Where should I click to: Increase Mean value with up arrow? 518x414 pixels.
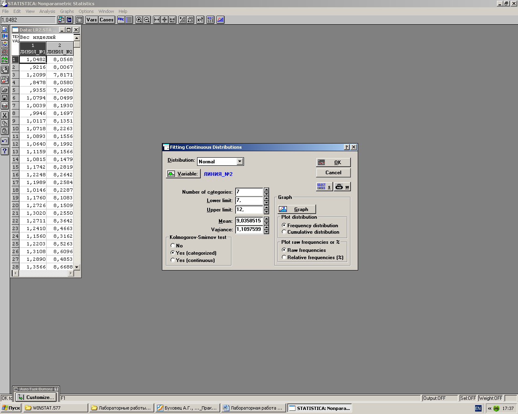click(266, 219)
